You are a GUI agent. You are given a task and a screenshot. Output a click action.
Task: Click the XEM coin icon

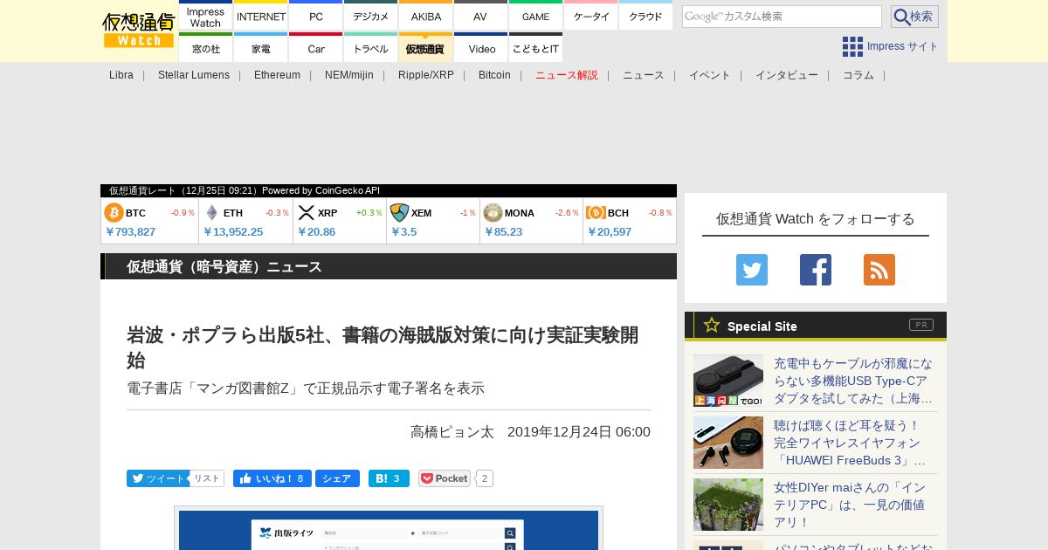[399, 213]
